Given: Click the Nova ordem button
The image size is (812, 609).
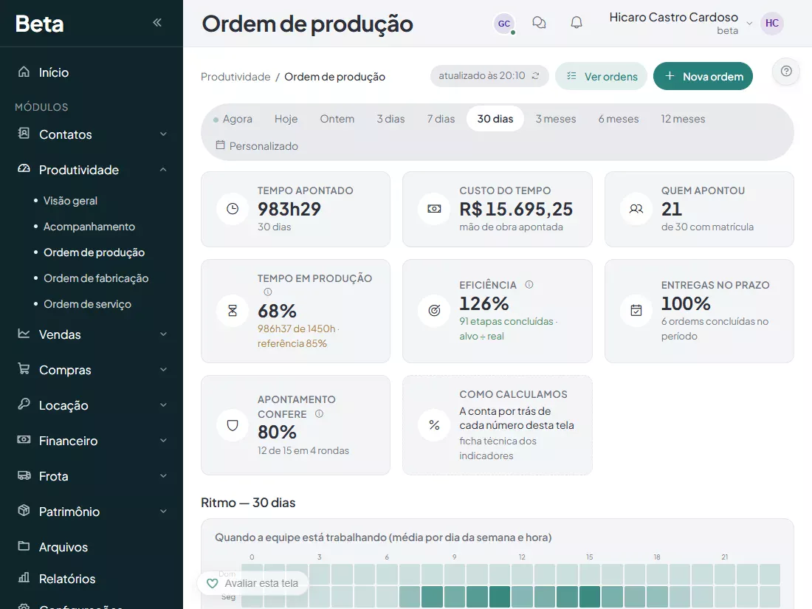Looking at the screenshot, I should click(x=703, y=76).
